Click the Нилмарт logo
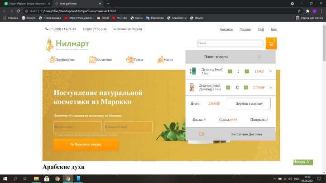This screenshot has height=183, width=326. tap(67, 45)
